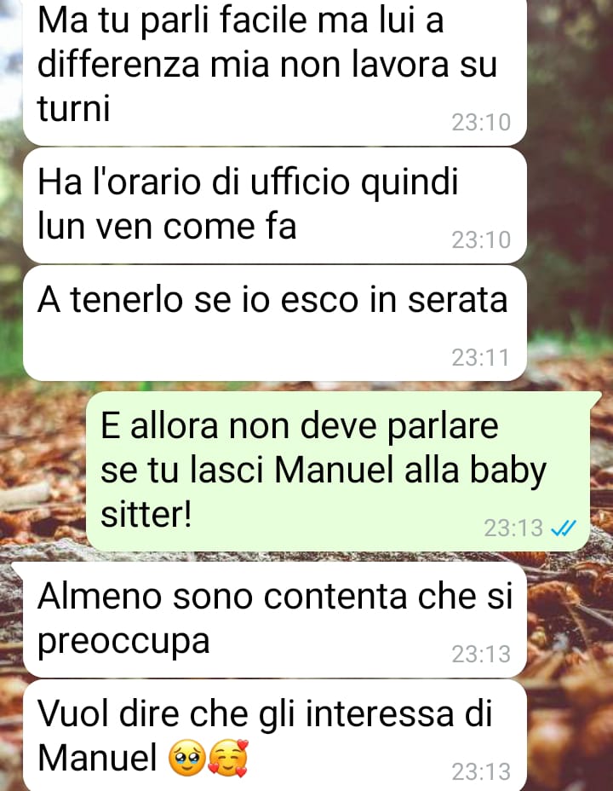The width and height of the screenshot is (613, 791).
Task: Tap the 'A tenerlo se io esco in serata' bubble
Action: pos(275,323)
